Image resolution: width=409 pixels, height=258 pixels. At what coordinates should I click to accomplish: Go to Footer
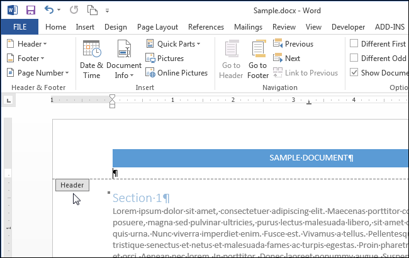pyautogui.click(x=258, y=59)
